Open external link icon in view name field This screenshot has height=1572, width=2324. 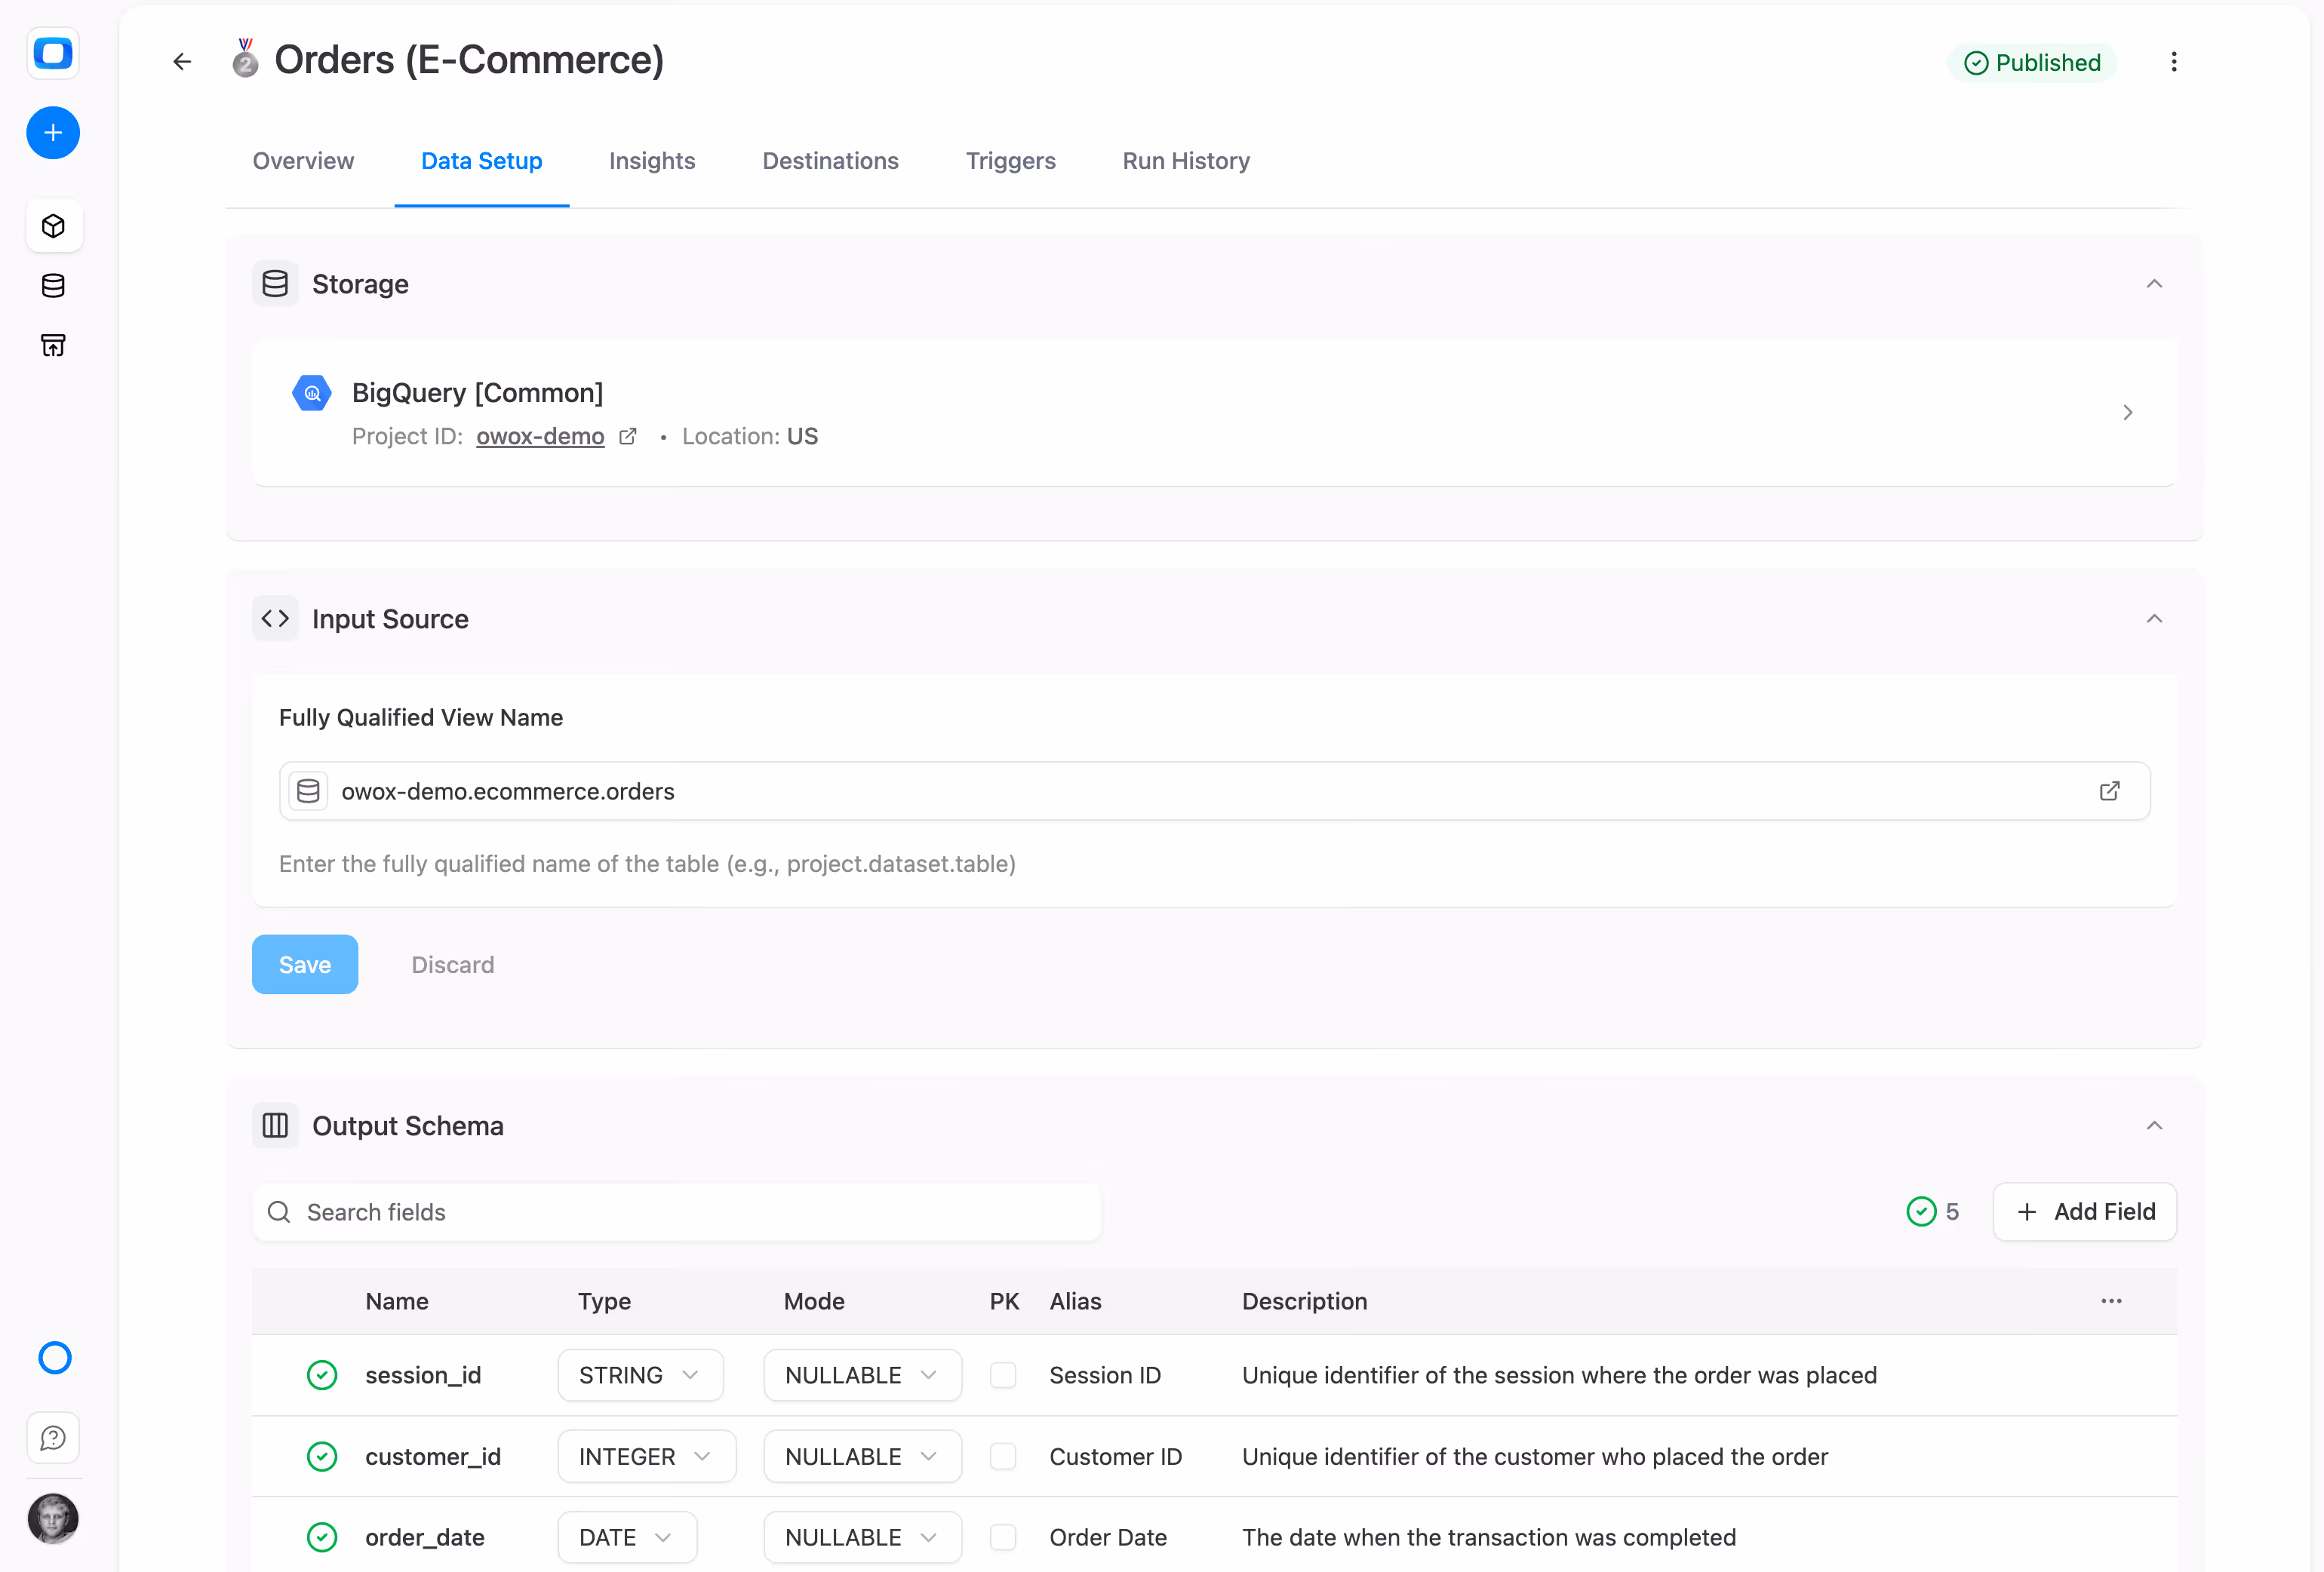click(x=2109, y=791)
